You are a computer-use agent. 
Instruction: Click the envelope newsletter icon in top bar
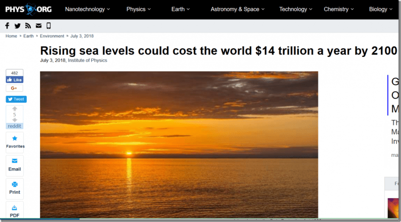[x=38, y=26]
